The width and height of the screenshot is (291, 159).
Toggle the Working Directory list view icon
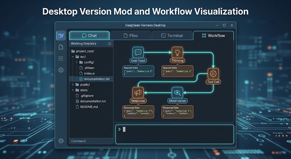109,44
